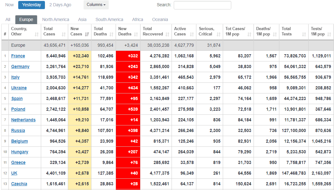Sort by Total Recovered column icon
Image resolution: width=334 pixels, height=190 pixels.
(167, 34)
